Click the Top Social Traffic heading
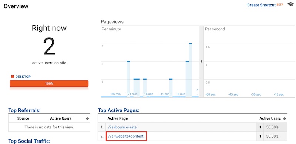The image size is (296, 144). 29,141
